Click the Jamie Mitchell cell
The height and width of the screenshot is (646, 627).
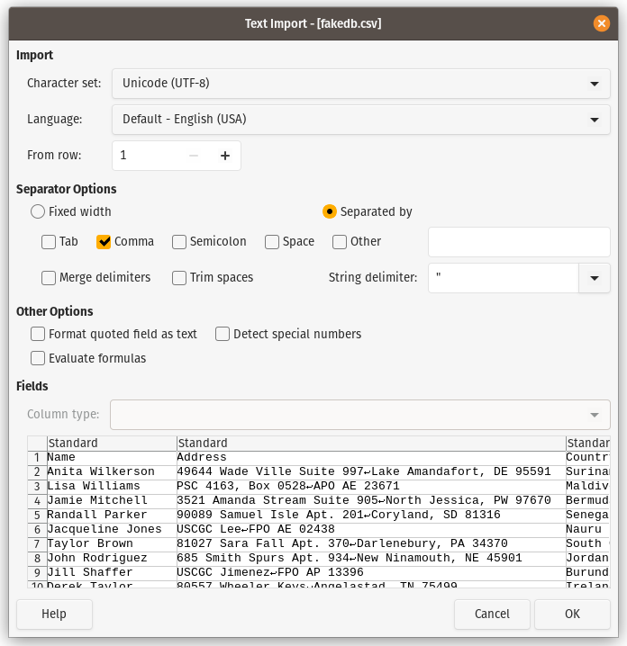click(112, 500)
